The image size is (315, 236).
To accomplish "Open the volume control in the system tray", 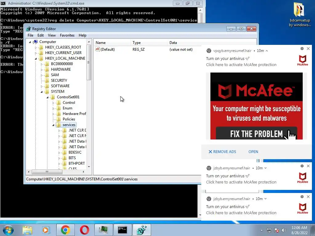I will tap(284, 230).
